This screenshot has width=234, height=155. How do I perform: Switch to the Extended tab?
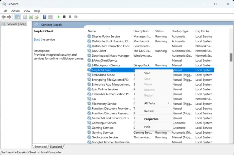pyautogui.click(x=40, y=147)
